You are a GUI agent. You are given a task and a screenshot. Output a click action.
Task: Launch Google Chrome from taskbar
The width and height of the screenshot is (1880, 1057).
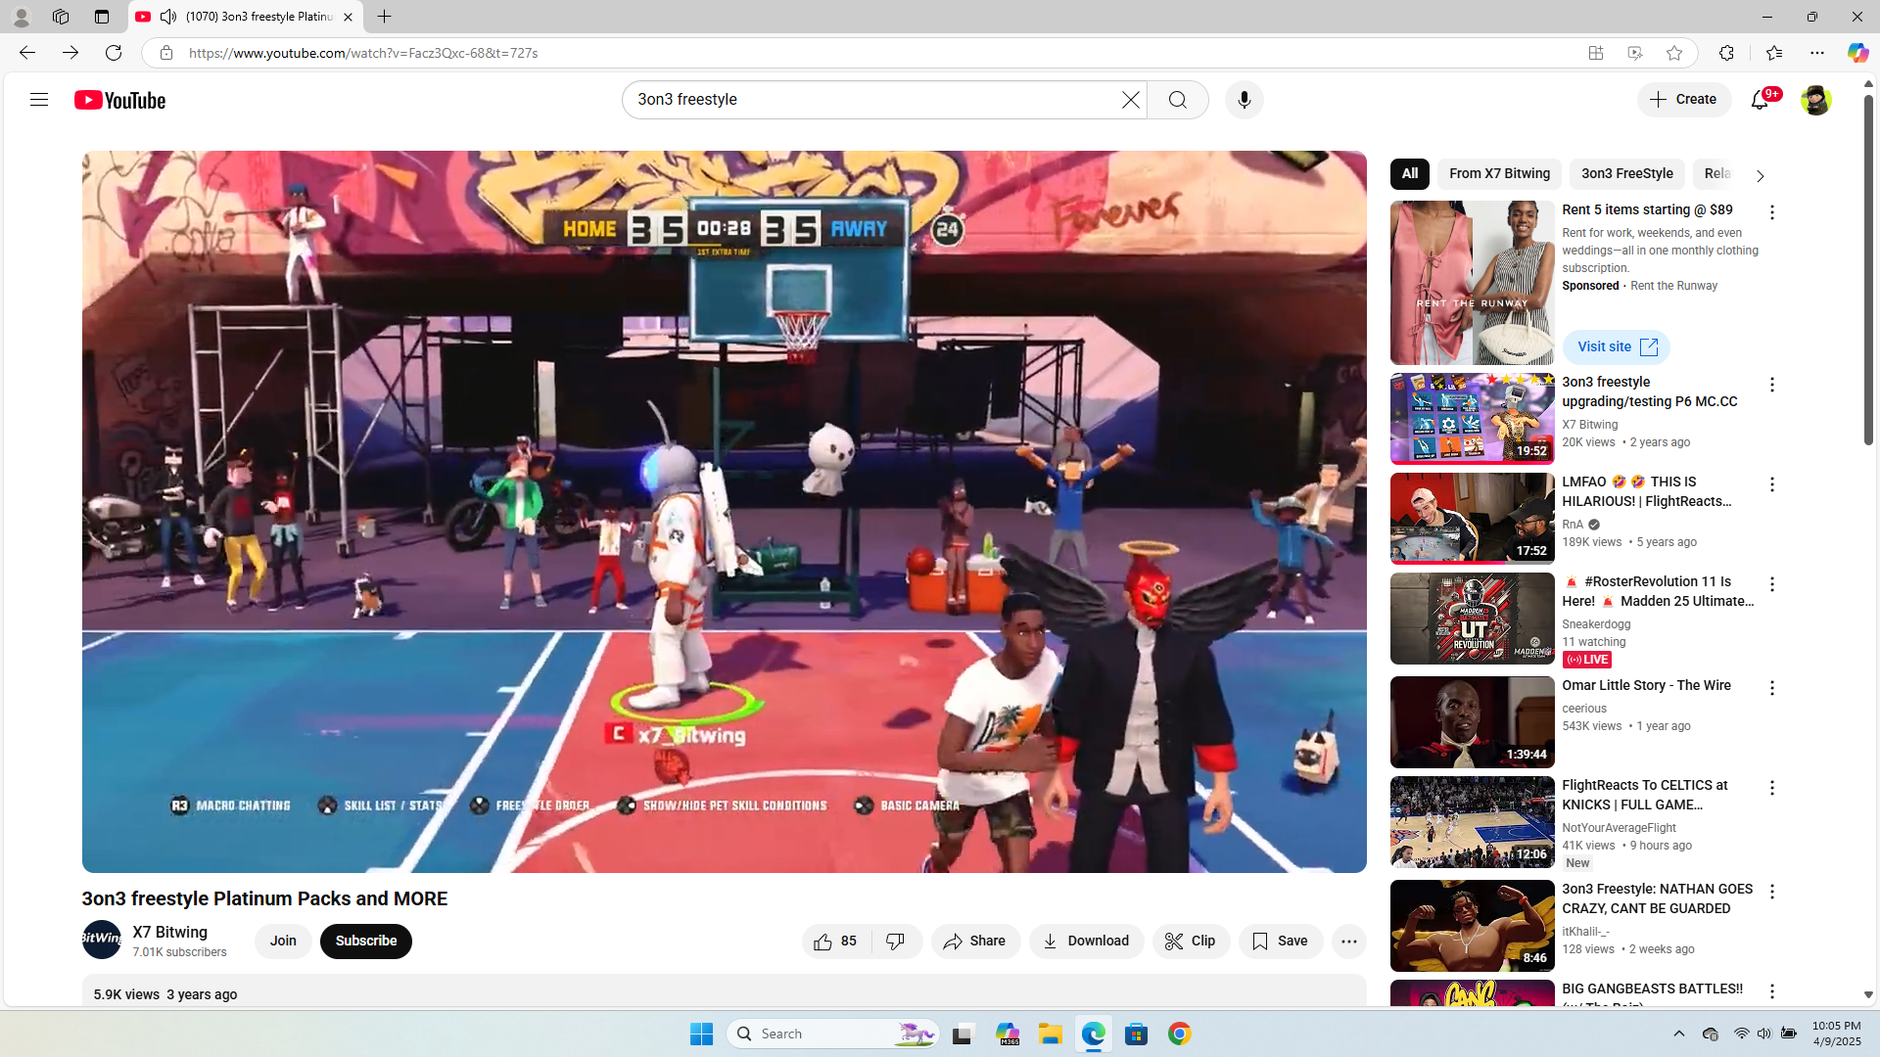(x=1180, y=1034)
